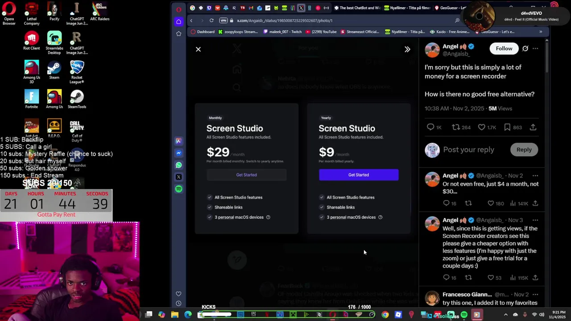Click info icon beside monthly plan macOS devices

tap(268, 217)
